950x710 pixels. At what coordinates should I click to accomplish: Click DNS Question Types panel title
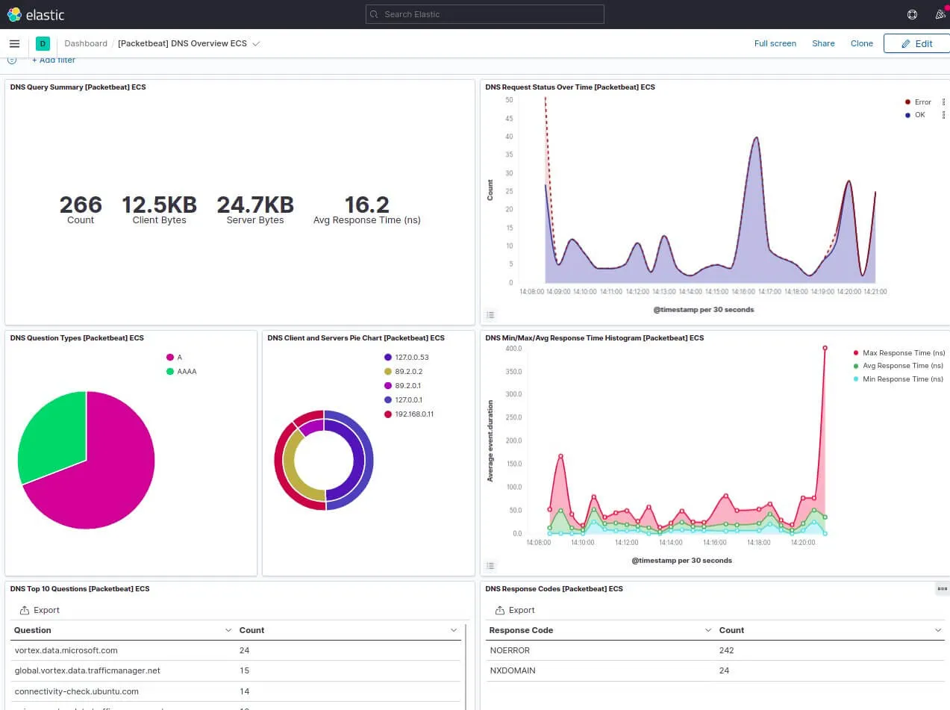[77, 338]
